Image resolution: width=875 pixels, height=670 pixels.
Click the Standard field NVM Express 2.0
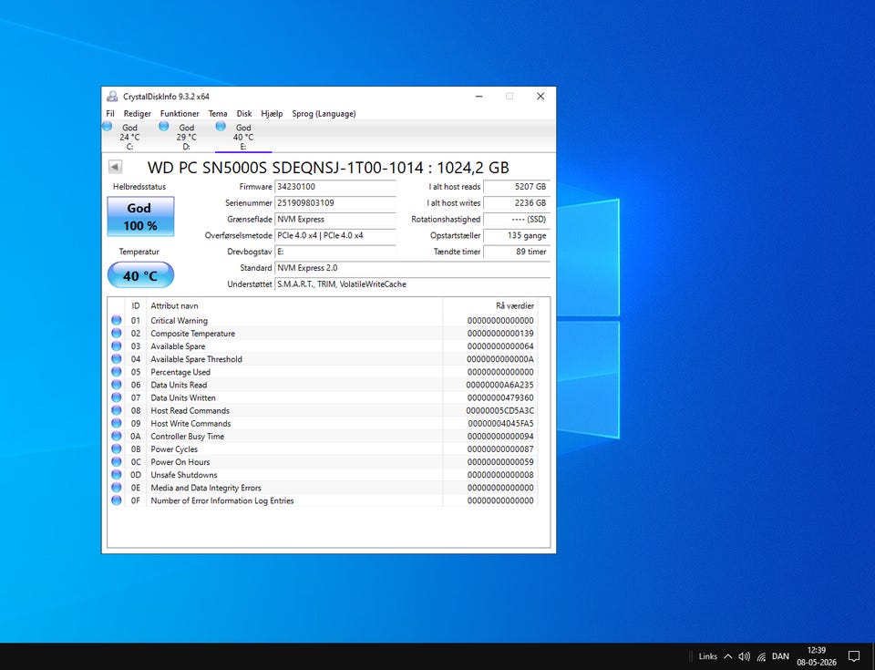click(x=413, y=267)
